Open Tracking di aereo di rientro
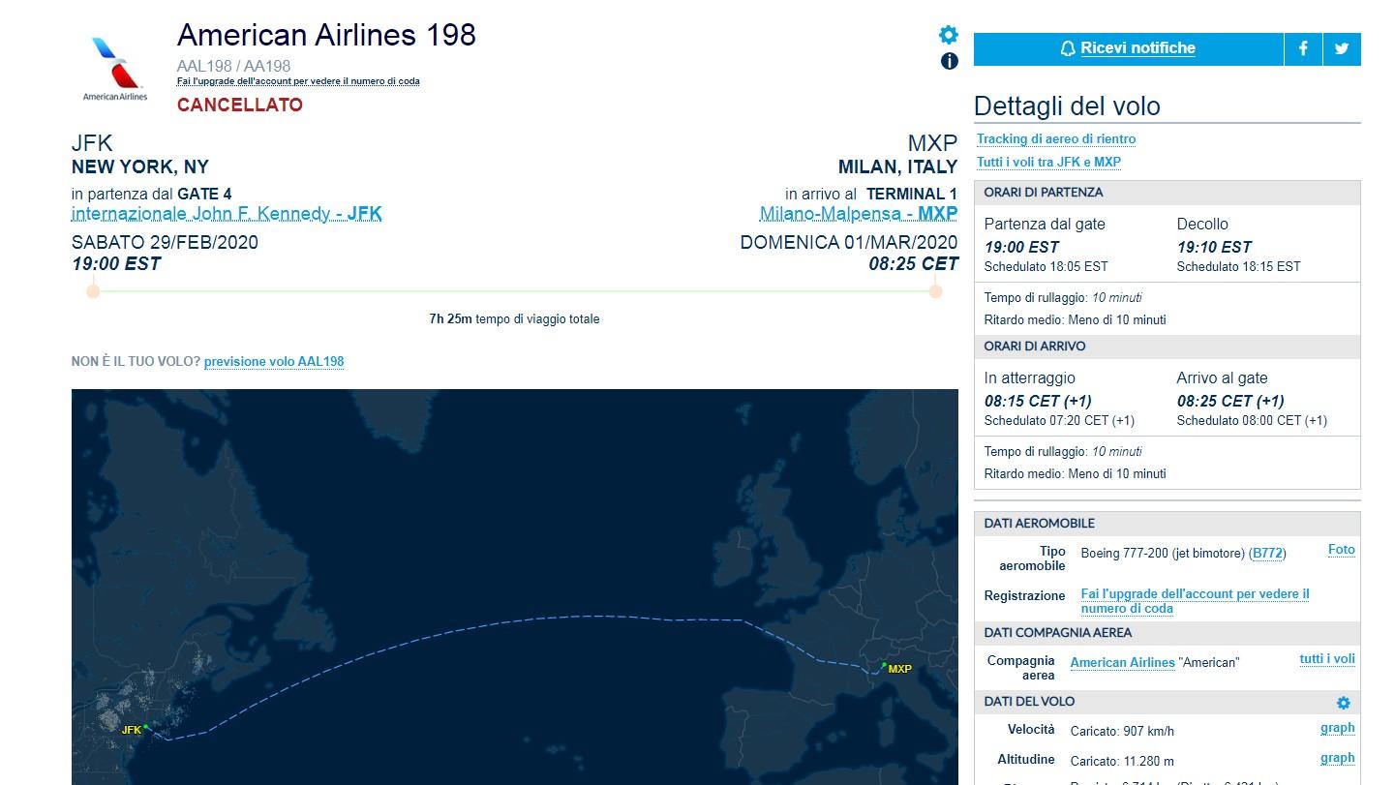1395x785 pixels. (1055, 139)
